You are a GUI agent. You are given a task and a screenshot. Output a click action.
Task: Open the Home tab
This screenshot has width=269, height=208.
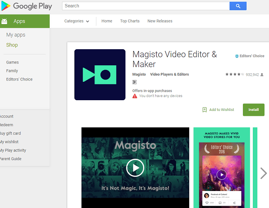[x=107, y=21]
